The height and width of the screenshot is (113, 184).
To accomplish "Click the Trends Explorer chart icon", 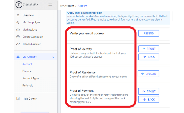I will point(18,44).
